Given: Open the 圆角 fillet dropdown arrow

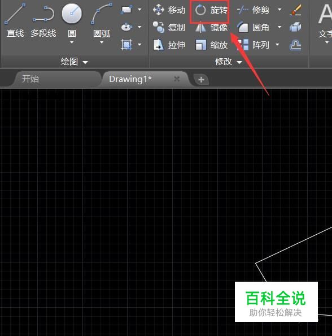Looking at the screenshot, I should point(279,27).
